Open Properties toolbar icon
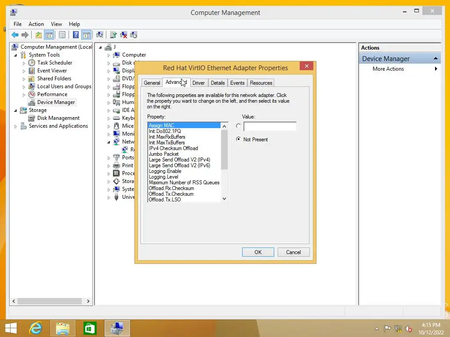This screenshot has height=337, width=450. [62, 35]
